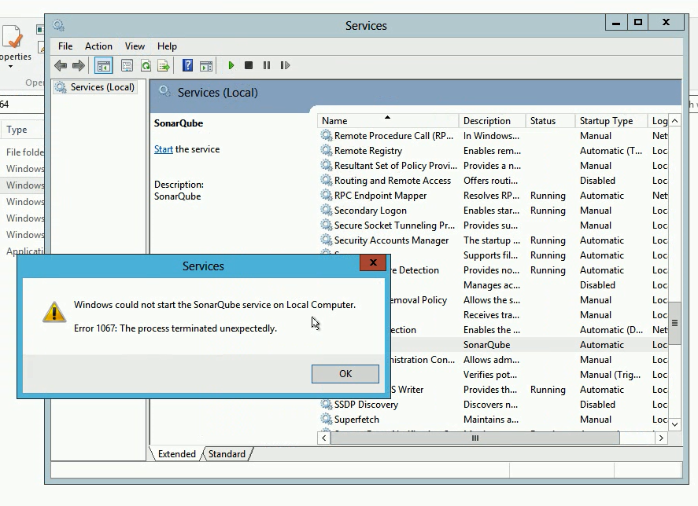698x506 pixels.
Task: Sort services by the Status column header
Action: 550,121
